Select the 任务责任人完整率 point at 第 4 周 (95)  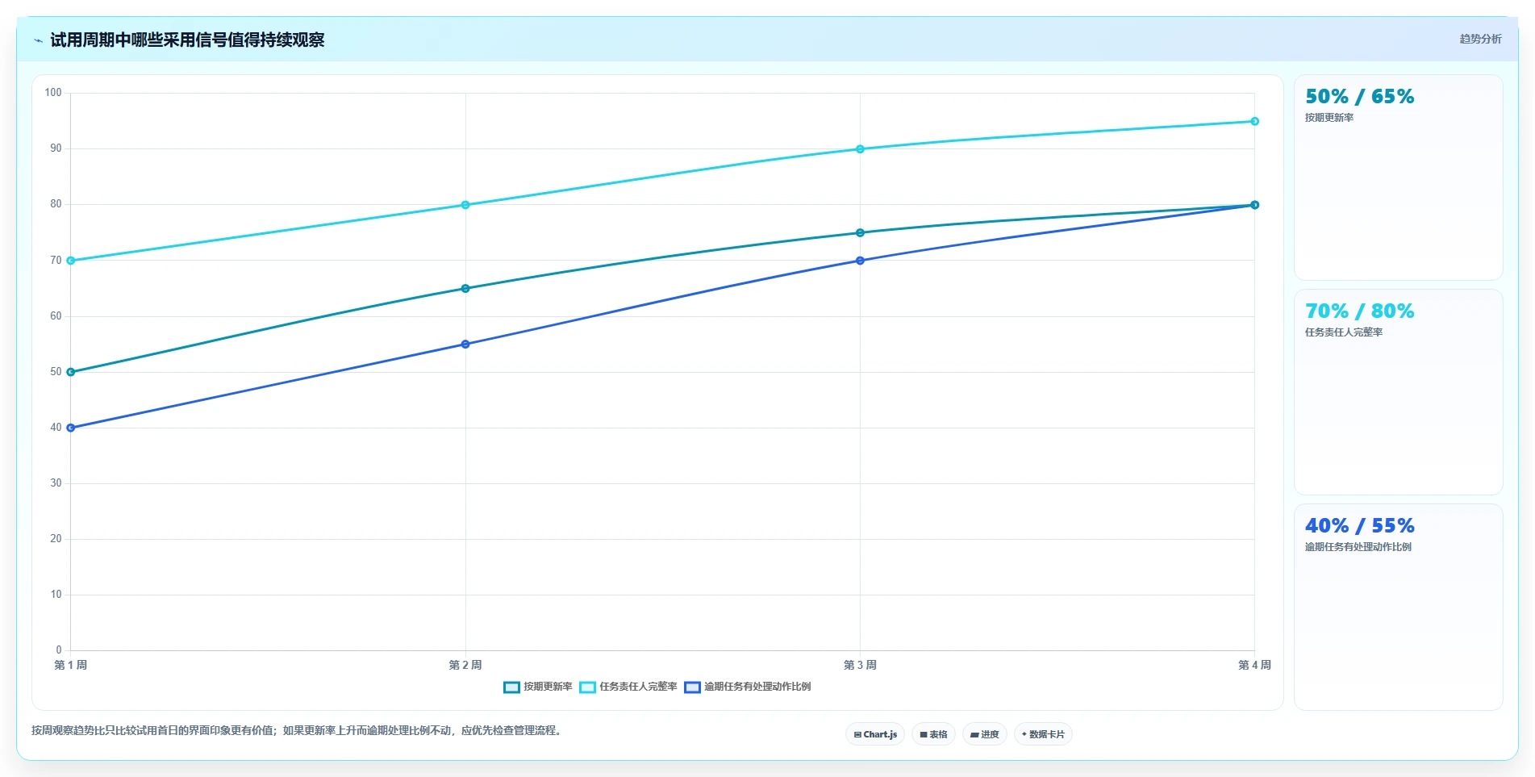(1254, 121)
